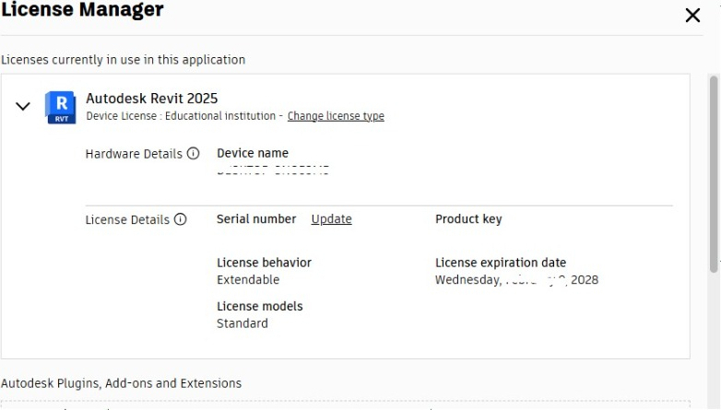Show License Details info tooltip icon
This screenshot has height=410, width=721.
tap(181, 219)
